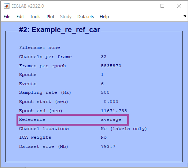Open the Help menu
Image resolution: width=188 pixels, height=168 pixels.
click(104, 17)
